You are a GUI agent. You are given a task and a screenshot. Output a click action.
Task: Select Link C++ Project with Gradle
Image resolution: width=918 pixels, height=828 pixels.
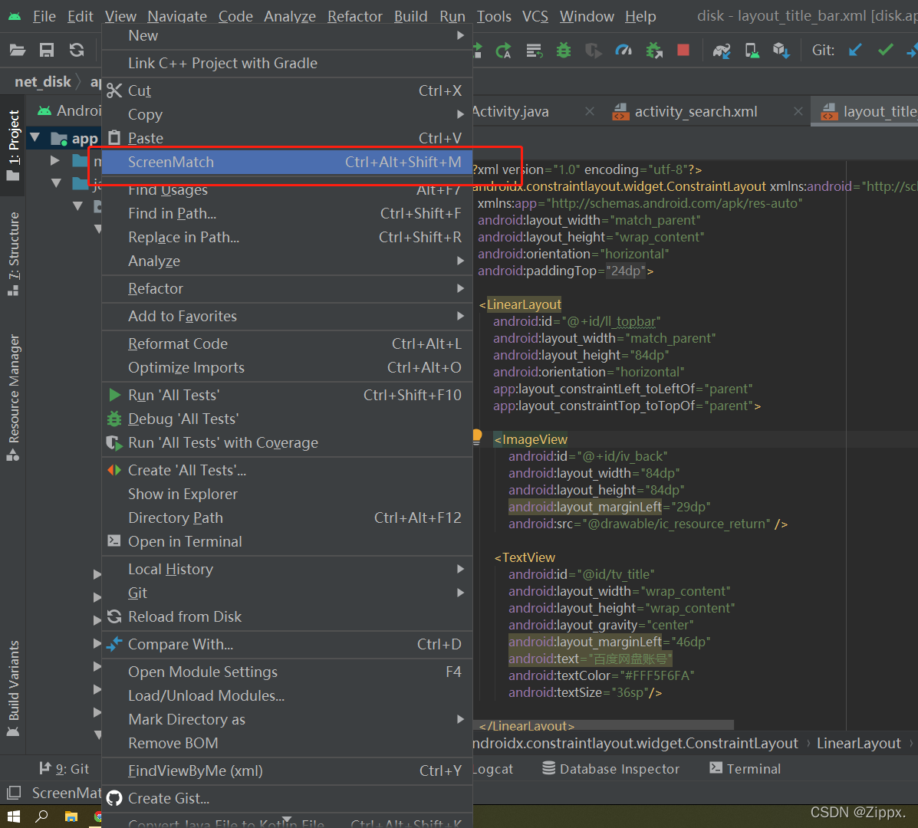(287, 63)
